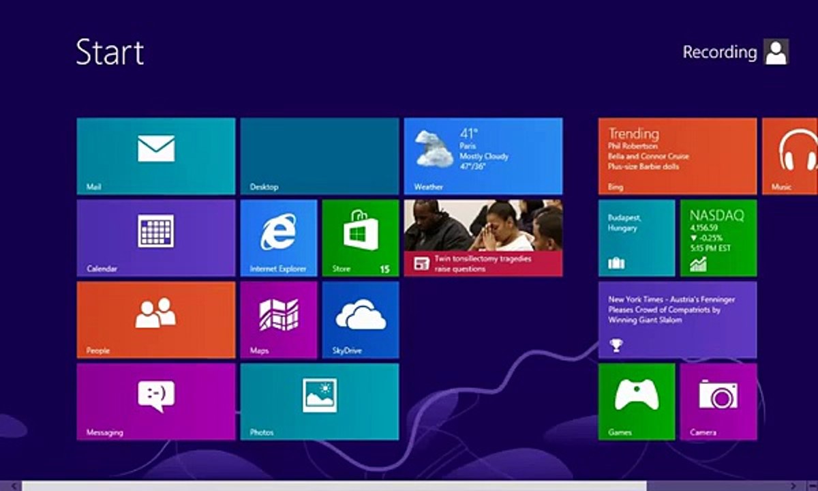Screen dimensions: 818x491
Task: Open the NASDAQ finance tile
Action: click(718, 238)
